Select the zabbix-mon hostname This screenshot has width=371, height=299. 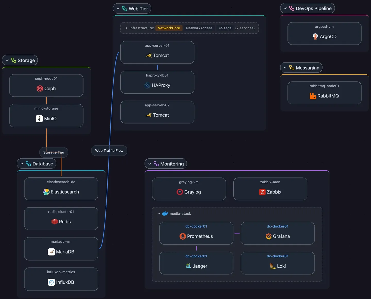(270, 182)
